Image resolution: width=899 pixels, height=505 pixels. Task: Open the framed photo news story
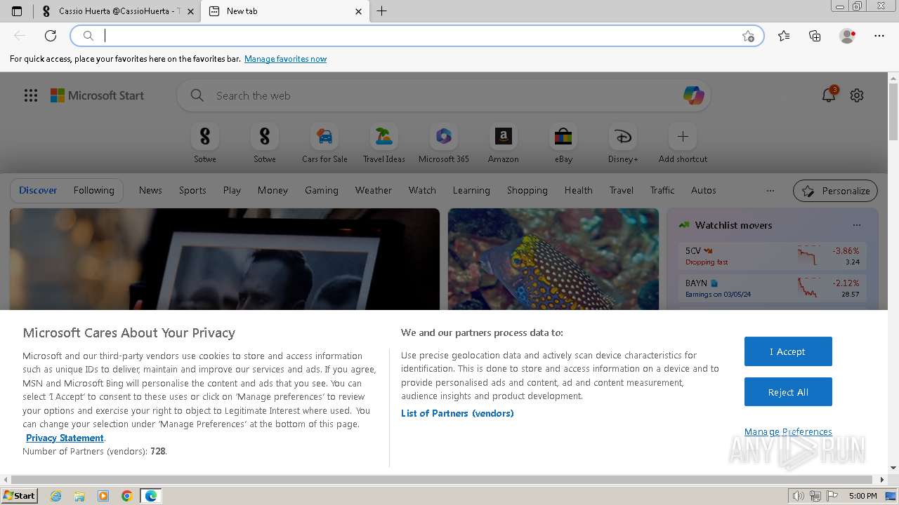[x=225, y=259]
